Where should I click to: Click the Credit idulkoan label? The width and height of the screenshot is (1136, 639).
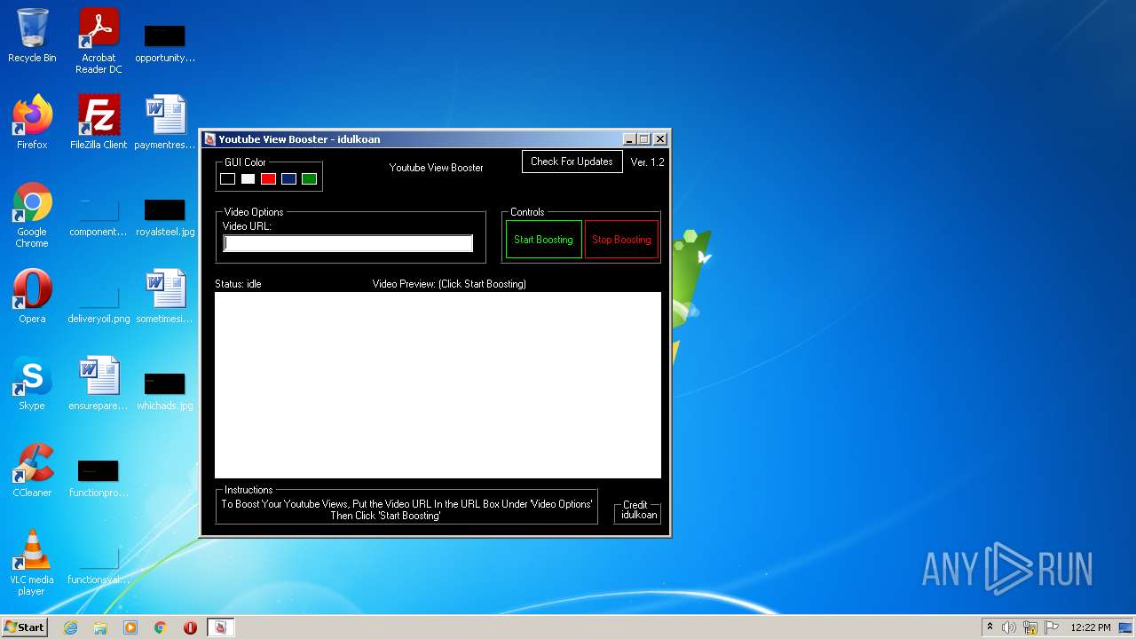tap(638, 510)
